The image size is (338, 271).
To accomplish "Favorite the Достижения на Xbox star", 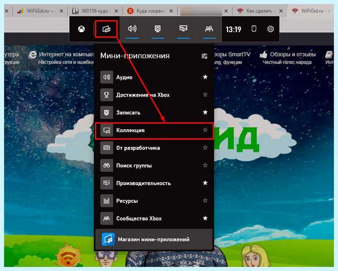I will tap(205, 94).
